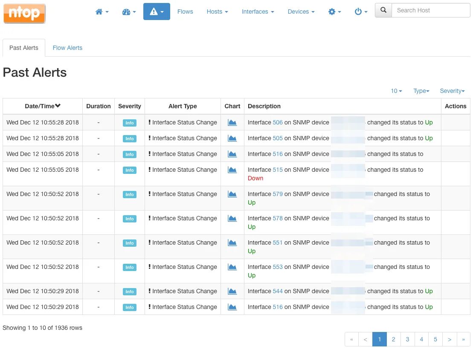Click the search magnifier icon
Viewport: 473px width, 349px height.
(x=383, y=10)
